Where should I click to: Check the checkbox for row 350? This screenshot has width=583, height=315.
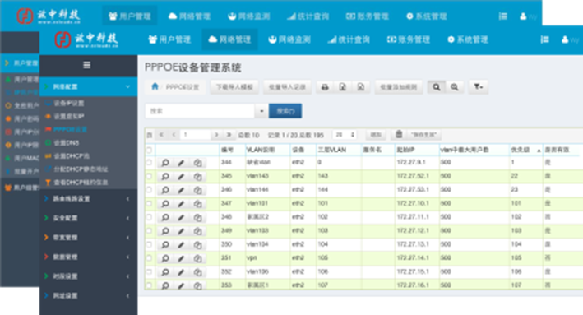tap(149, 245)
